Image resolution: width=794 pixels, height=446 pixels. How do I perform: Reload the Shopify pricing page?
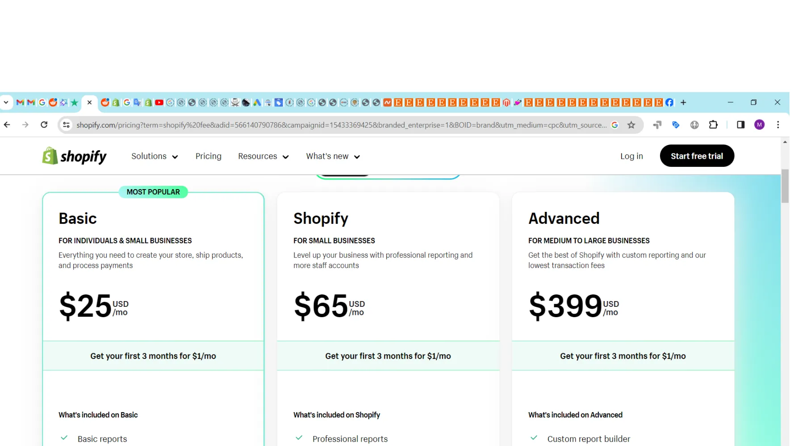44,125
